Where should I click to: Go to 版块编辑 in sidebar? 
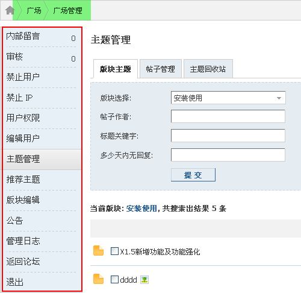(x=23, y=200)
